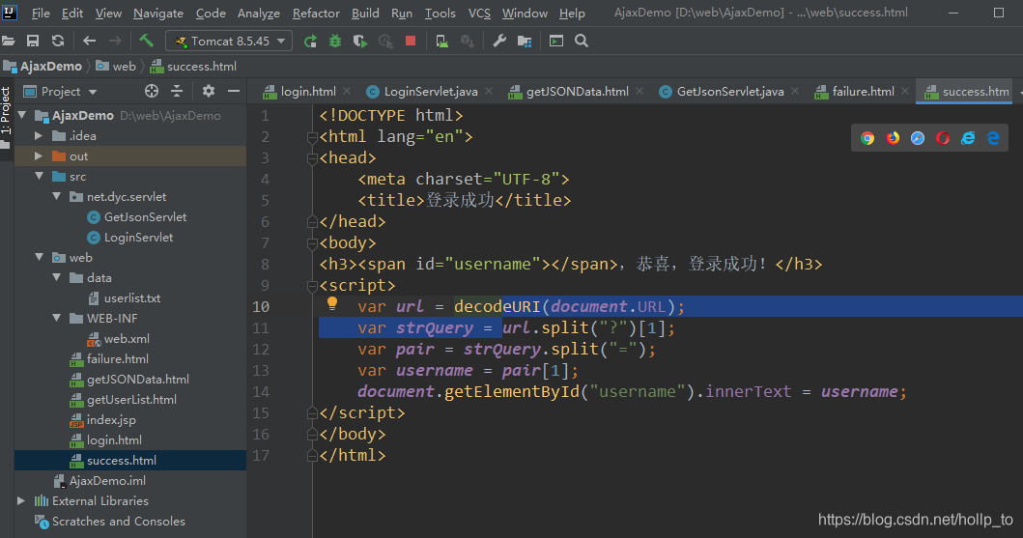Click line number 14 in the gutter

click(260, 391)
